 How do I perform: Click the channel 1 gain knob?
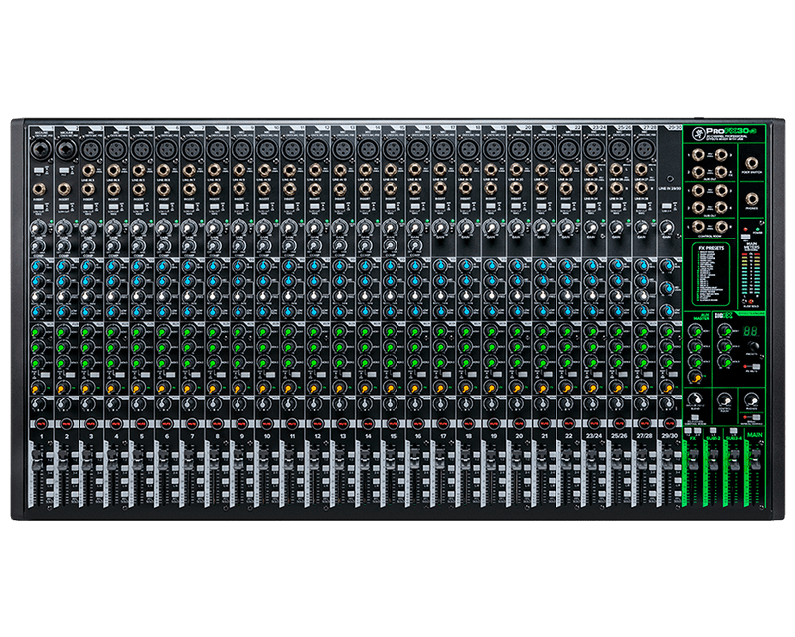38,229
